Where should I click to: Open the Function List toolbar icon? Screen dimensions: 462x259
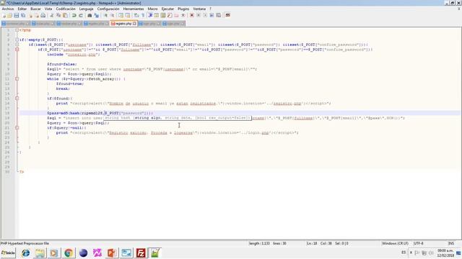click(170, 15)
